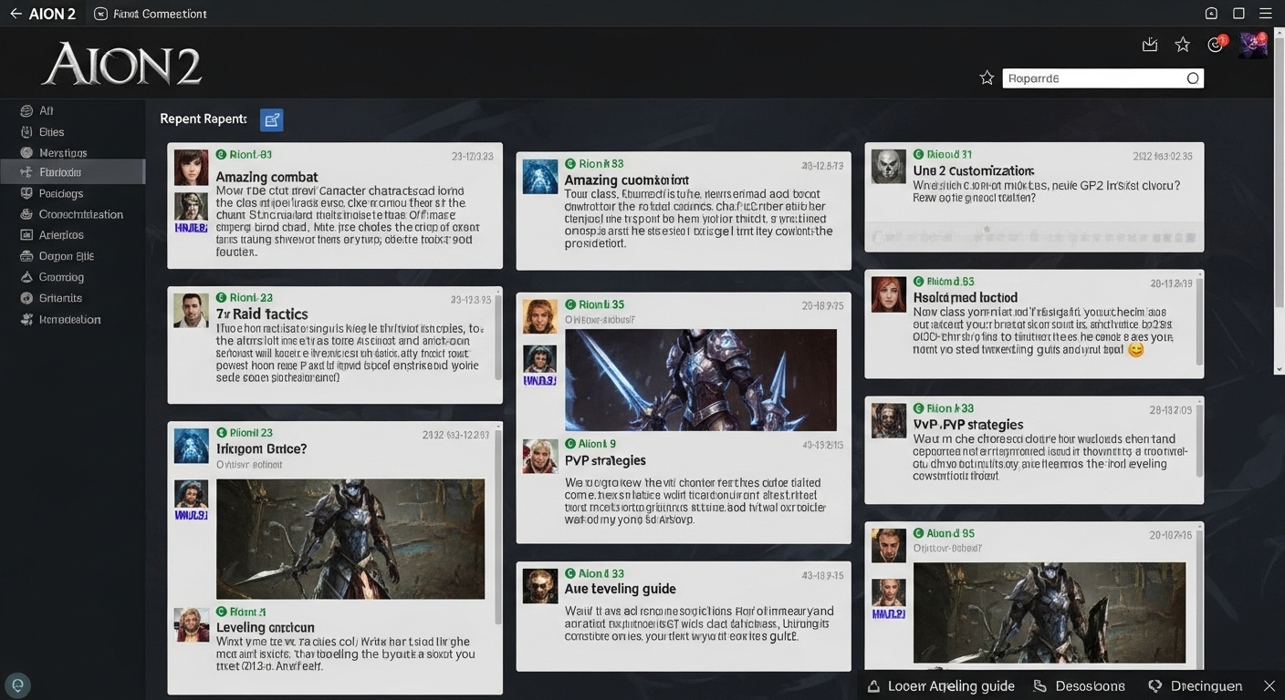Open the Amazing combat post title
This screenshot has width=1285, height=700.
(x=266, y=177)
